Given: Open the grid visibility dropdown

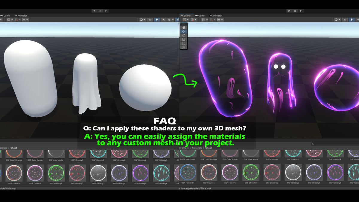Looking at the screenshot, I should click(207, 20).
